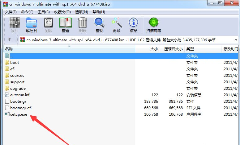Click the upgrade folder icon
Screen dimensions: 240x145
pyautogui.click(x=7, y=88)
